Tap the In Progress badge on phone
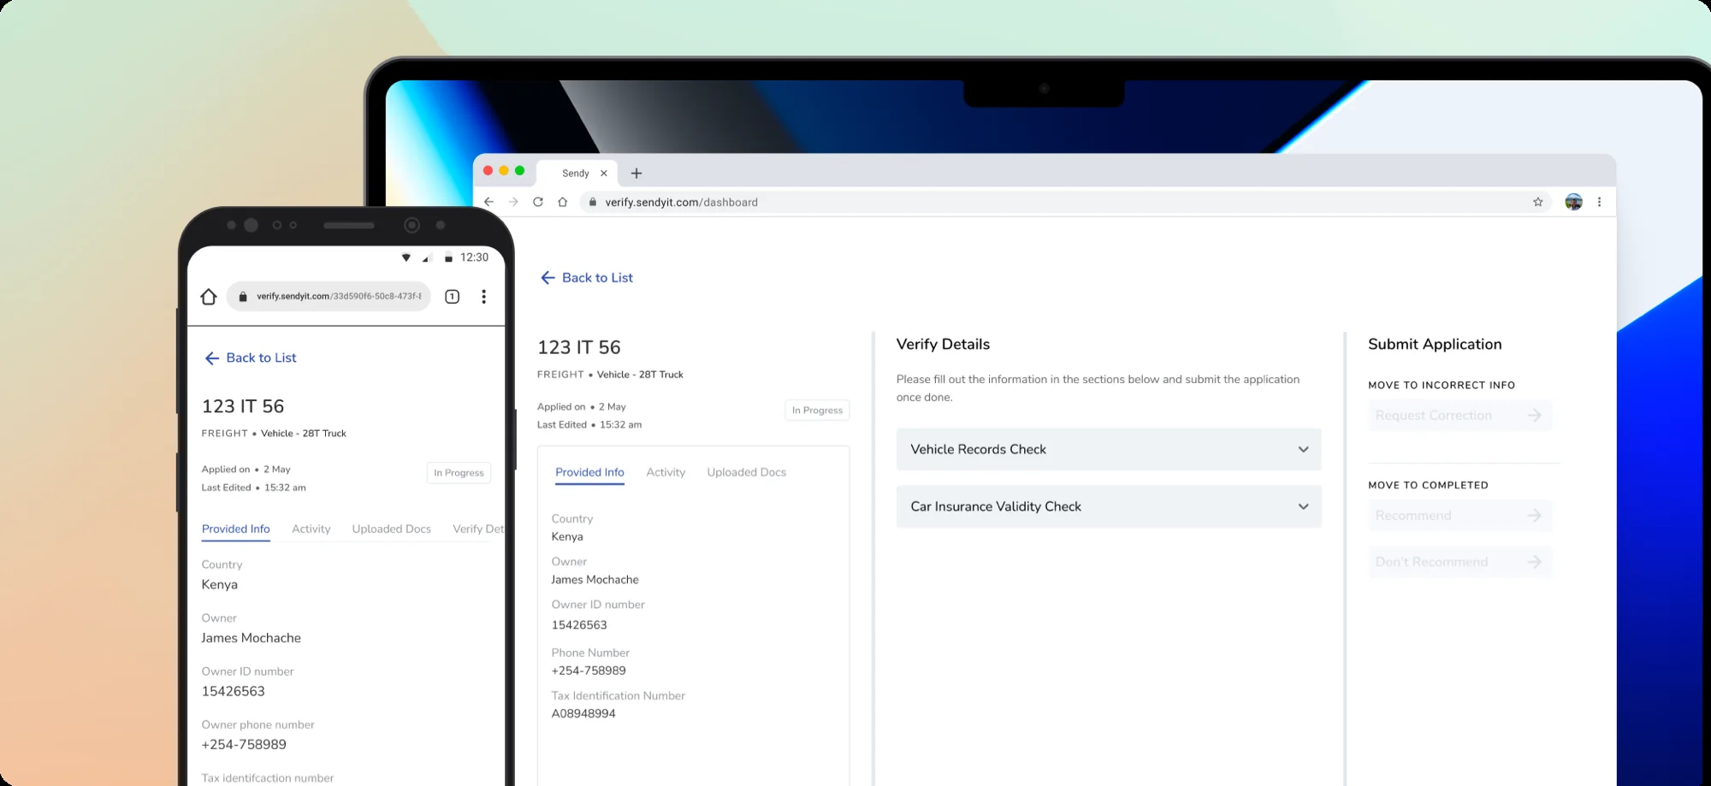Viewport: 1711px width, 786px height. (459, 473)
